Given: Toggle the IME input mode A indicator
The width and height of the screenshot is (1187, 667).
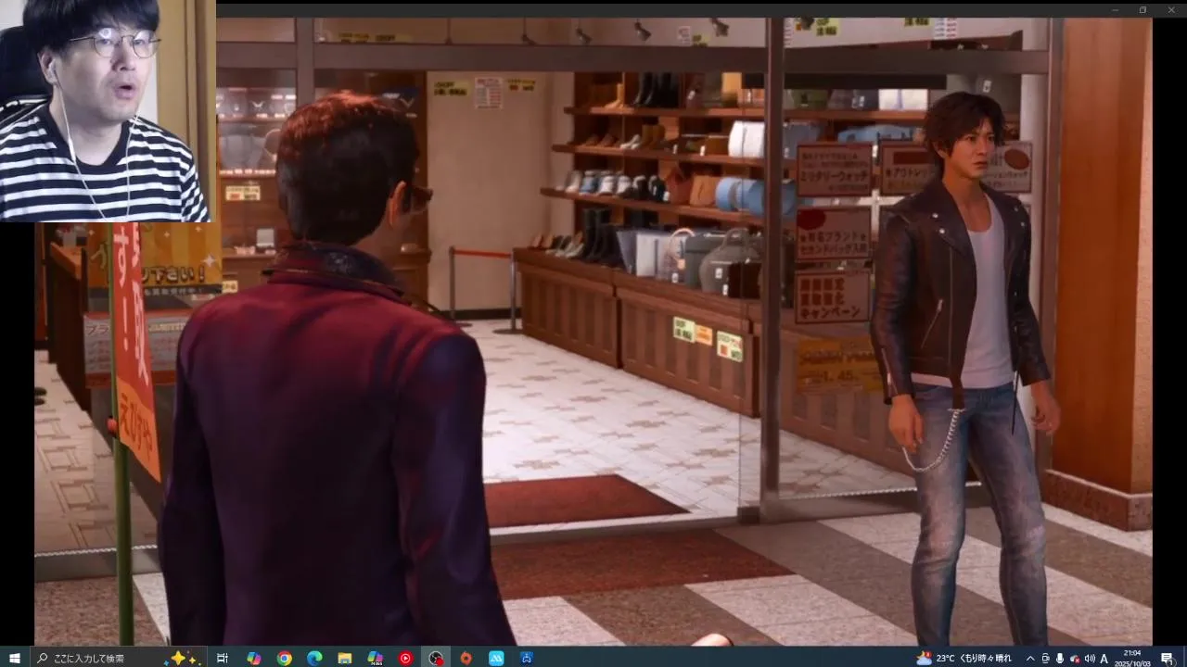Looking at the screenshot, I should coord(1104,658).
